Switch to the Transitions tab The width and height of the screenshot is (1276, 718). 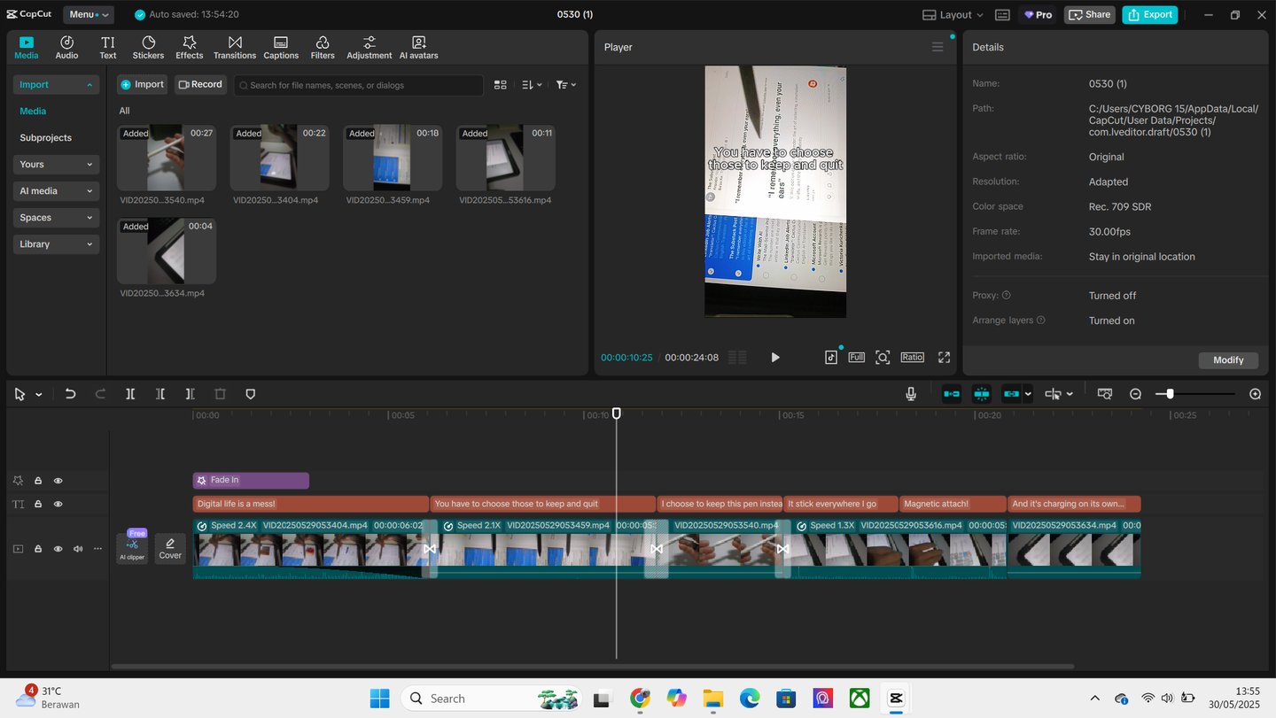234,48
